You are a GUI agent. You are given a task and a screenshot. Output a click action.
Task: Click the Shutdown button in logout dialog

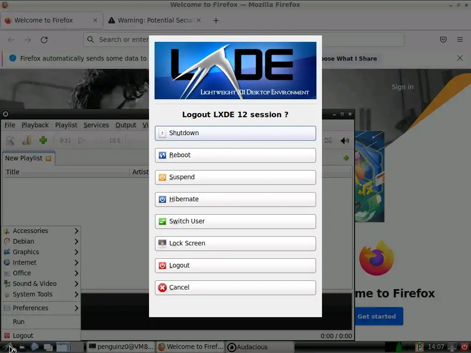pos(235,133)
